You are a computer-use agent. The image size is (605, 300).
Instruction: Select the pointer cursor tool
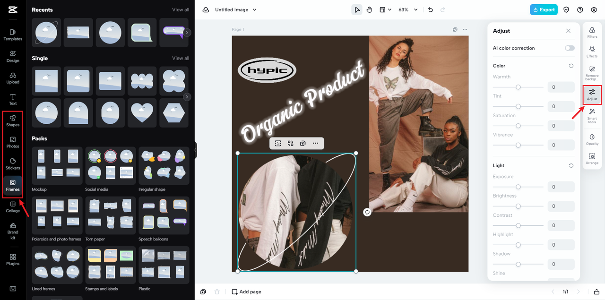click(357, 9)
